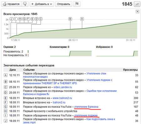This screenshot has height=124, width=141.
Task: Close the statistics panel with the X
Action: [138, 12]
